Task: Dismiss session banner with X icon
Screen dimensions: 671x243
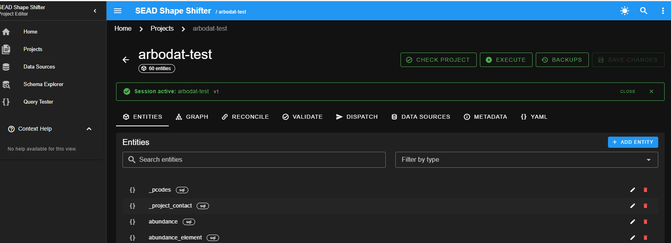Action: pos(651,92)
